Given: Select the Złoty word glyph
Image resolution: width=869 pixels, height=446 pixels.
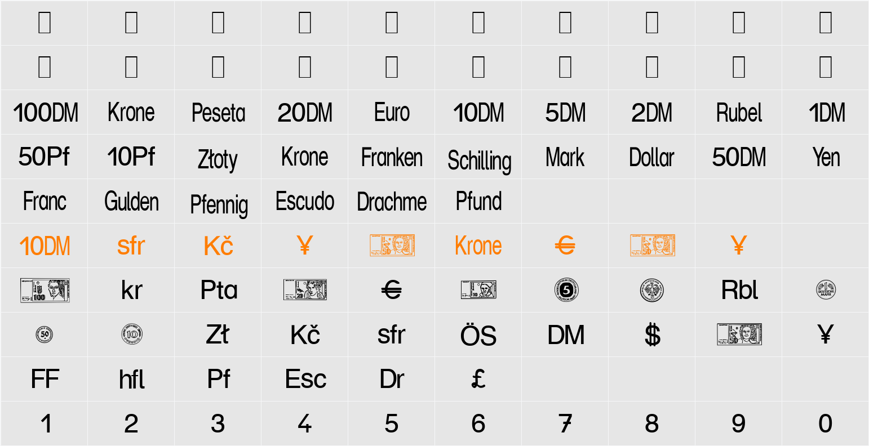Looking at the screenshot, I should [218, 159].
